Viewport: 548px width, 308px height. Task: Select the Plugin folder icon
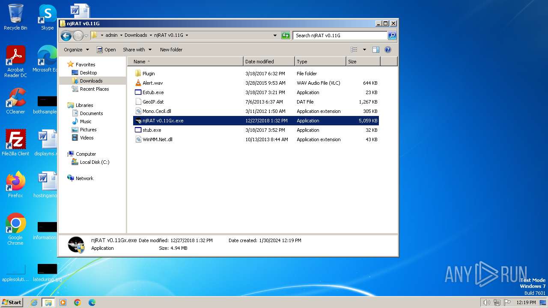coord(138,74)
